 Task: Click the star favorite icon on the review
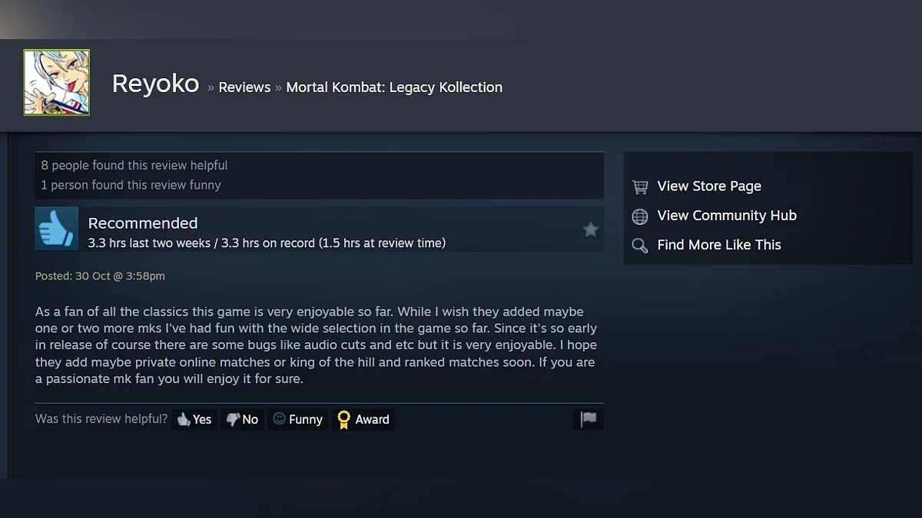click(590, 229)
